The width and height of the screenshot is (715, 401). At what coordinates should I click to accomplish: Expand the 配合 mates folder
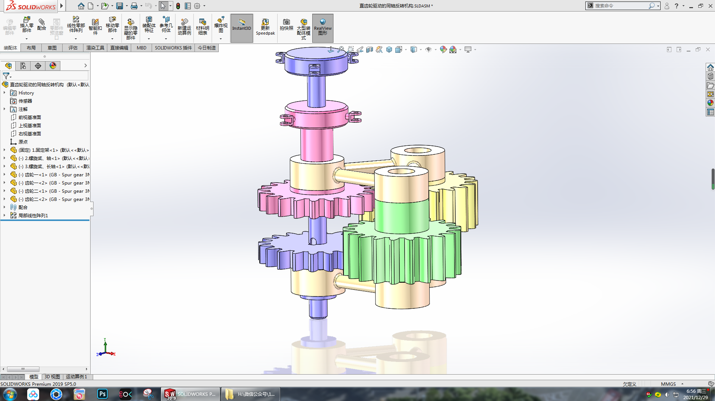(x=4, y=207)
